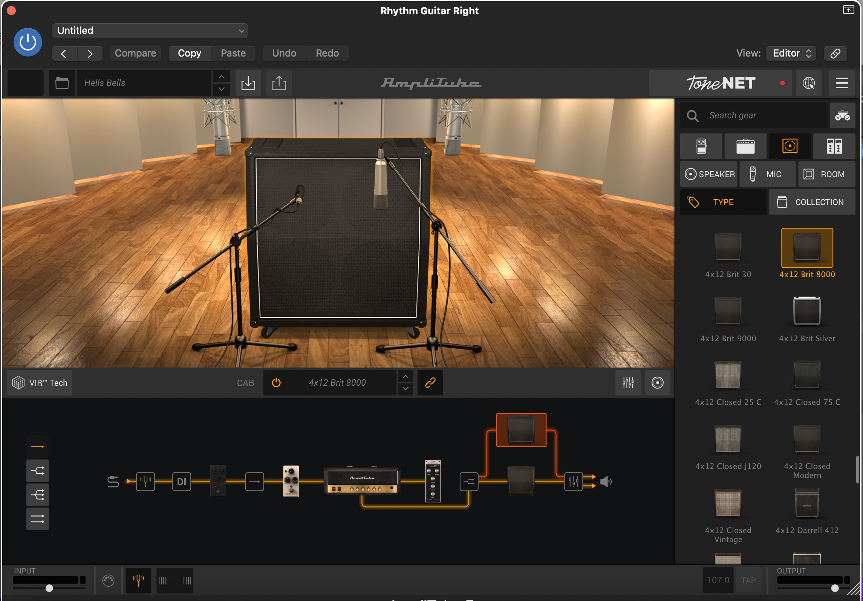Select the DI block in signal chain

coord(182,481)
